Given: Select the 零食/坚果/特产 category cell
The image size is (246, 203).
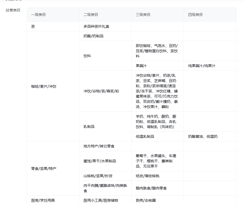Looking at the screenshot, I should 44,169.
